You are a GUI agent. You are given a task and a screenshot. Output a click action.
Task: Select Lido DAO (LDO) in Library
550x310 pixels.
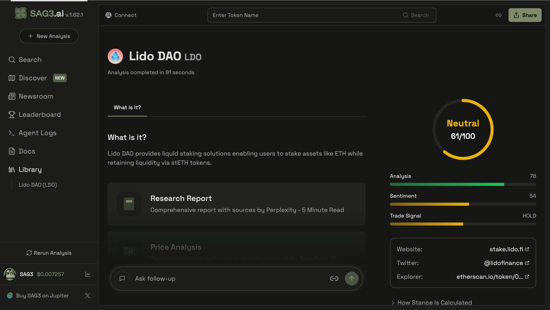[38, 185]
